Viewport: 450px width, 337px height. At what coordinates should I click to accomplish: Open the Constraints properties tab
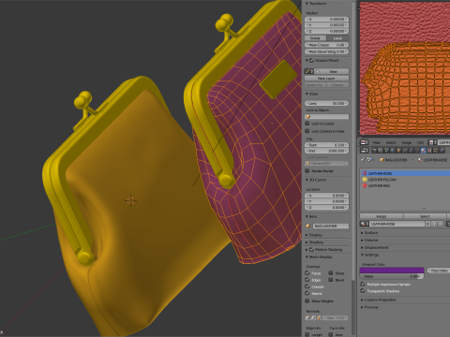point(405,150)
